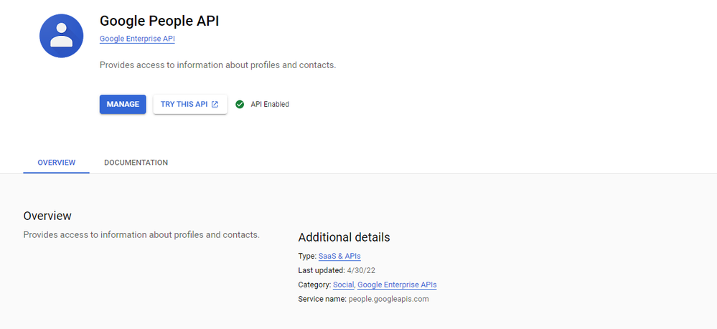Click the Overview section heading

click(47, 216)
